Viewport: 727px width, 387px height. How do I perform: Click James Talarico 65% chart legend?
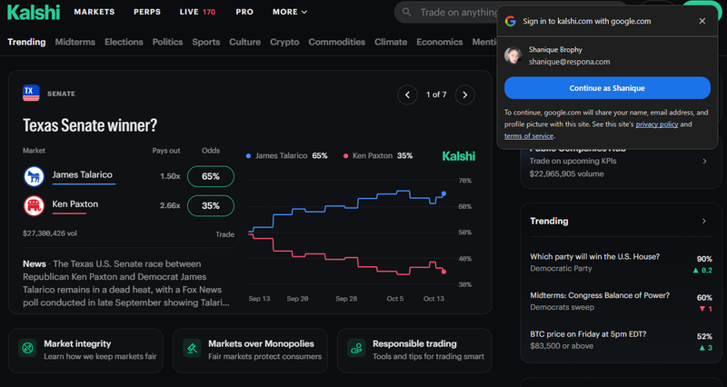[286, 155]
